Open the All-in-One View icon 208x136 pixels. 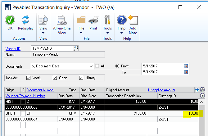point(62,20)
